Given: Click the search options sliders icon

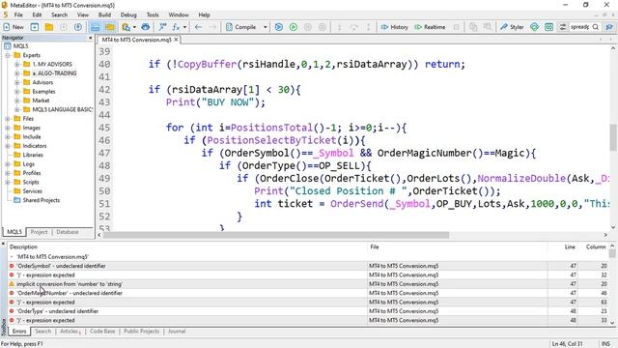Looking at the screenshot, I should (x=563, y=27).
